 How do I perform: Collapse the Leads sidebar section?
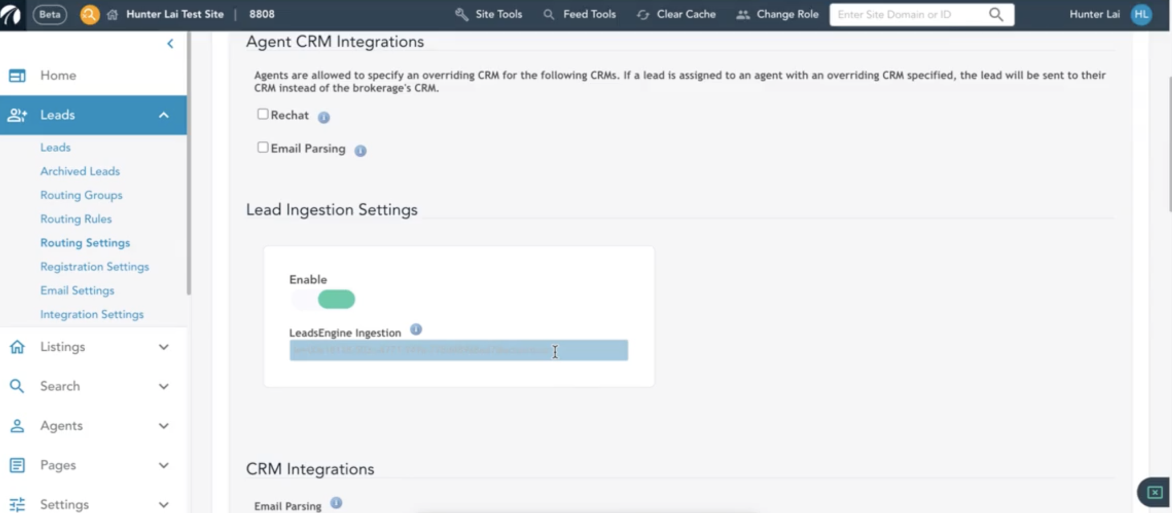tap(163, 115)
